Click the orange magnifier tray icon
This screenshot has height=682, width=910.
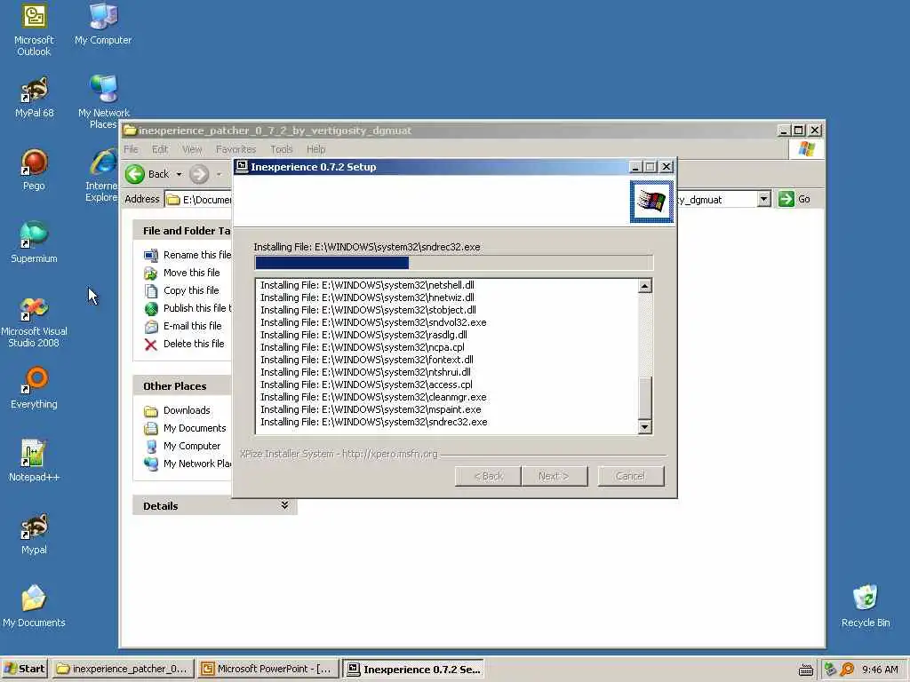[x=847, y=670]
